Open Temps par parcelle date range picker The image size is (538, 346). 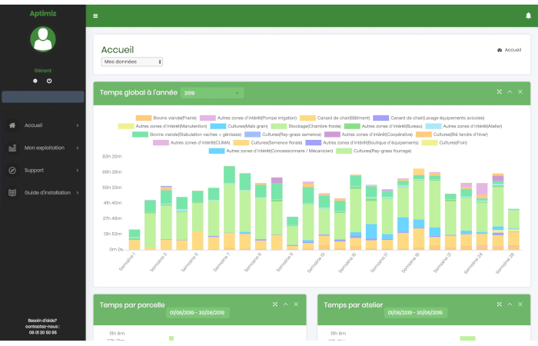tap(198, 313)
